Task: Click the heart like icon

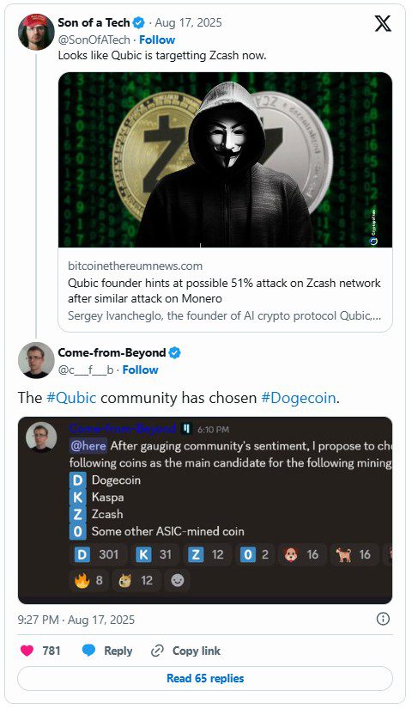Action: 27,651
